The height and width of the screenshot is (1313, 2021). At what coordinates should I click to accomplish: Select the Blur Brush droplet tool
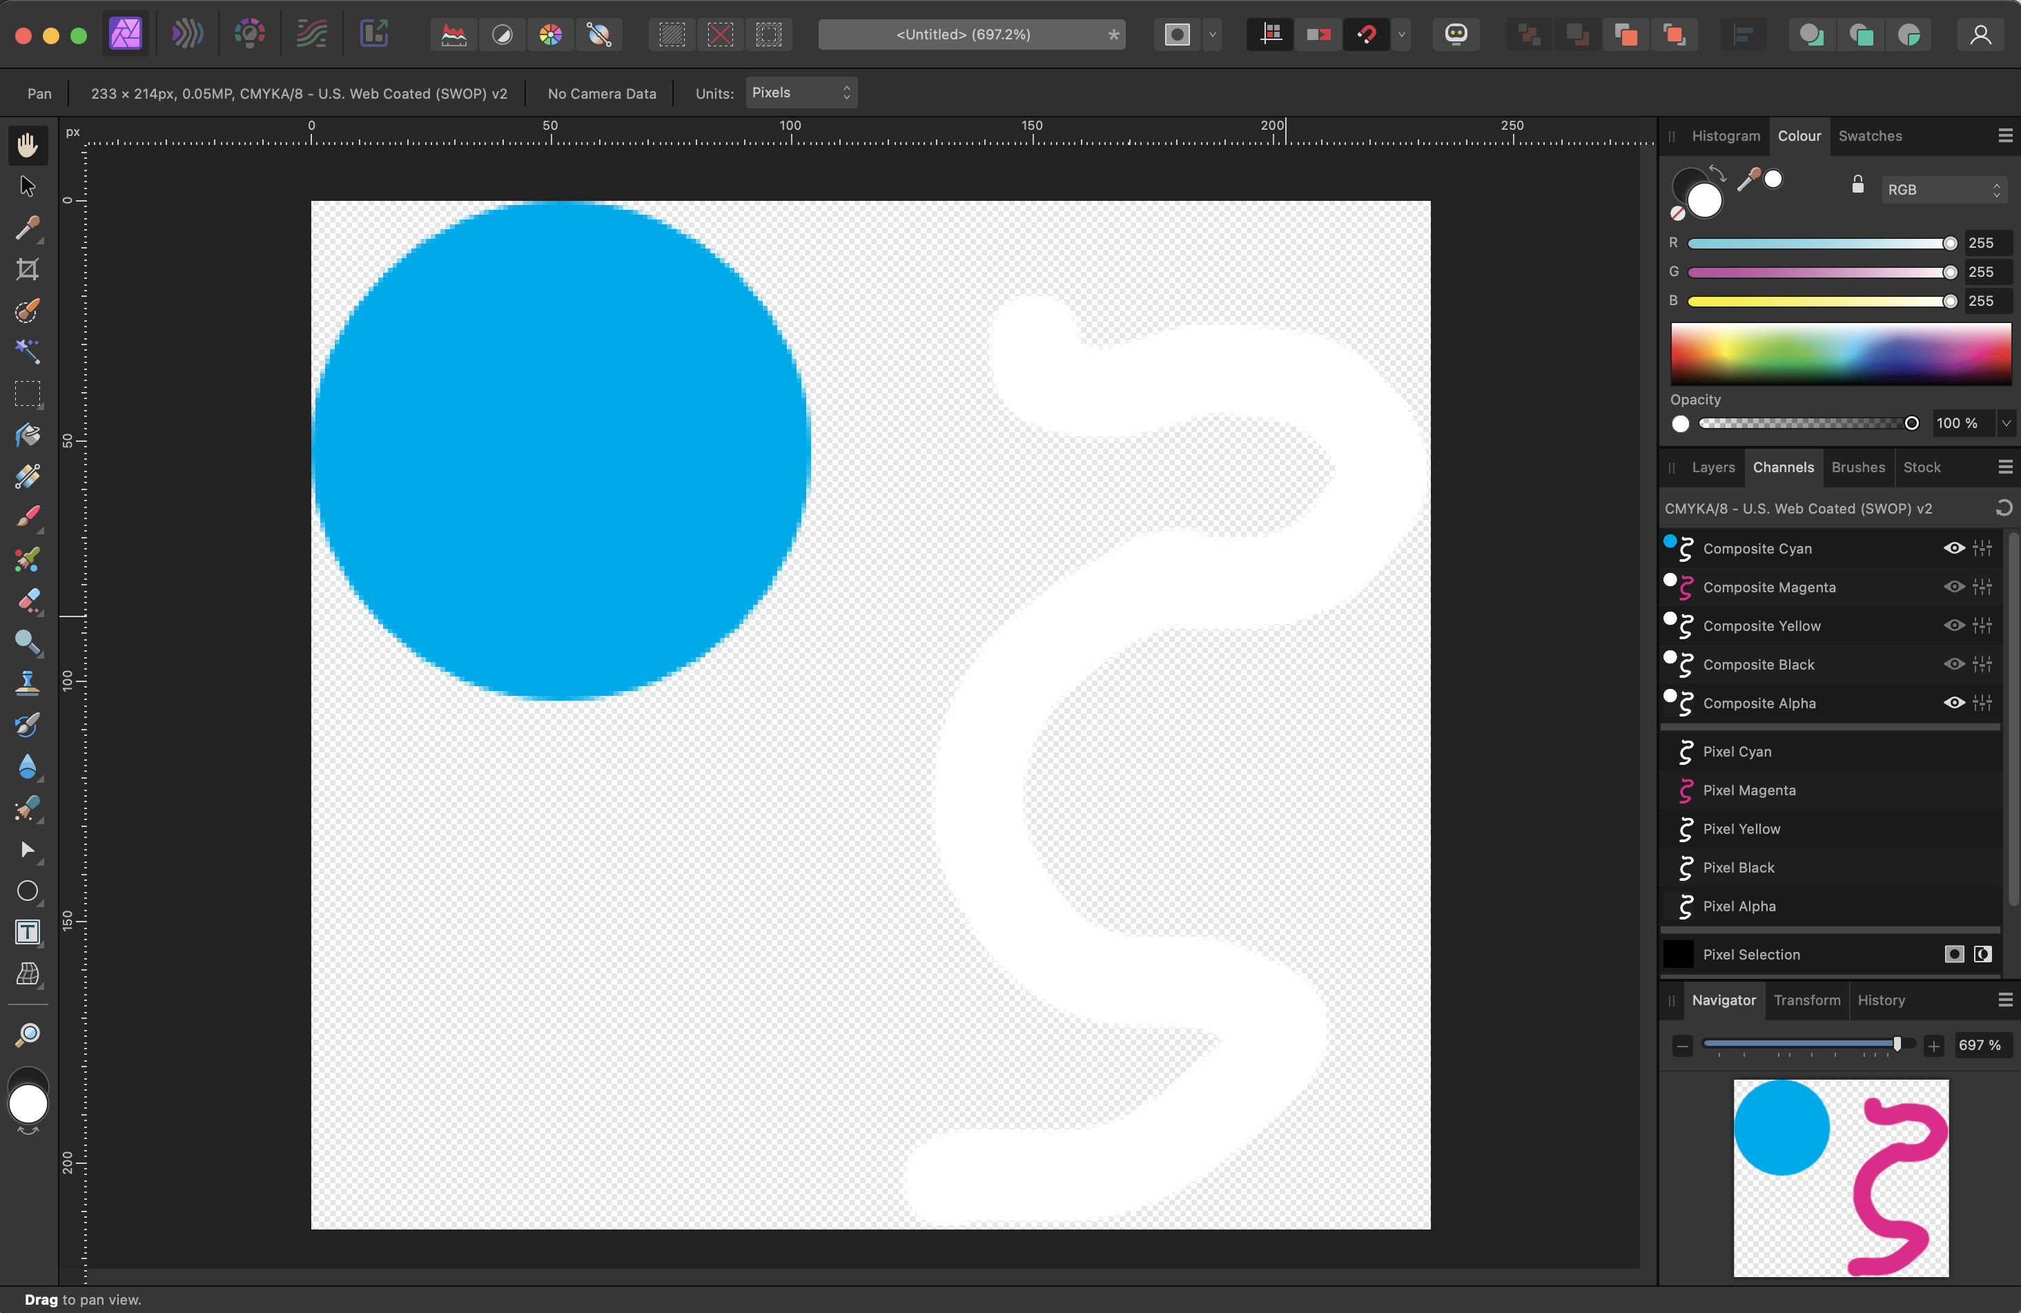27,767
